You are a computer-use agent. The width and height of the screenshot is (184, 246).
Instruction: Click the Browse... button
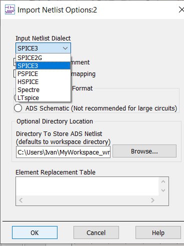(x=144, y=151)
